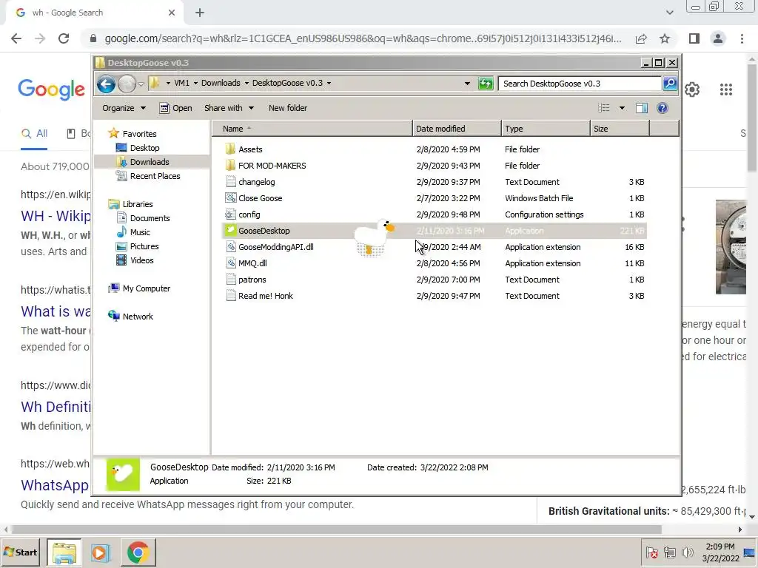Viewport: 758px width, 568px height.
Task: Reload the Chrome page
Action: coord(64,38)
